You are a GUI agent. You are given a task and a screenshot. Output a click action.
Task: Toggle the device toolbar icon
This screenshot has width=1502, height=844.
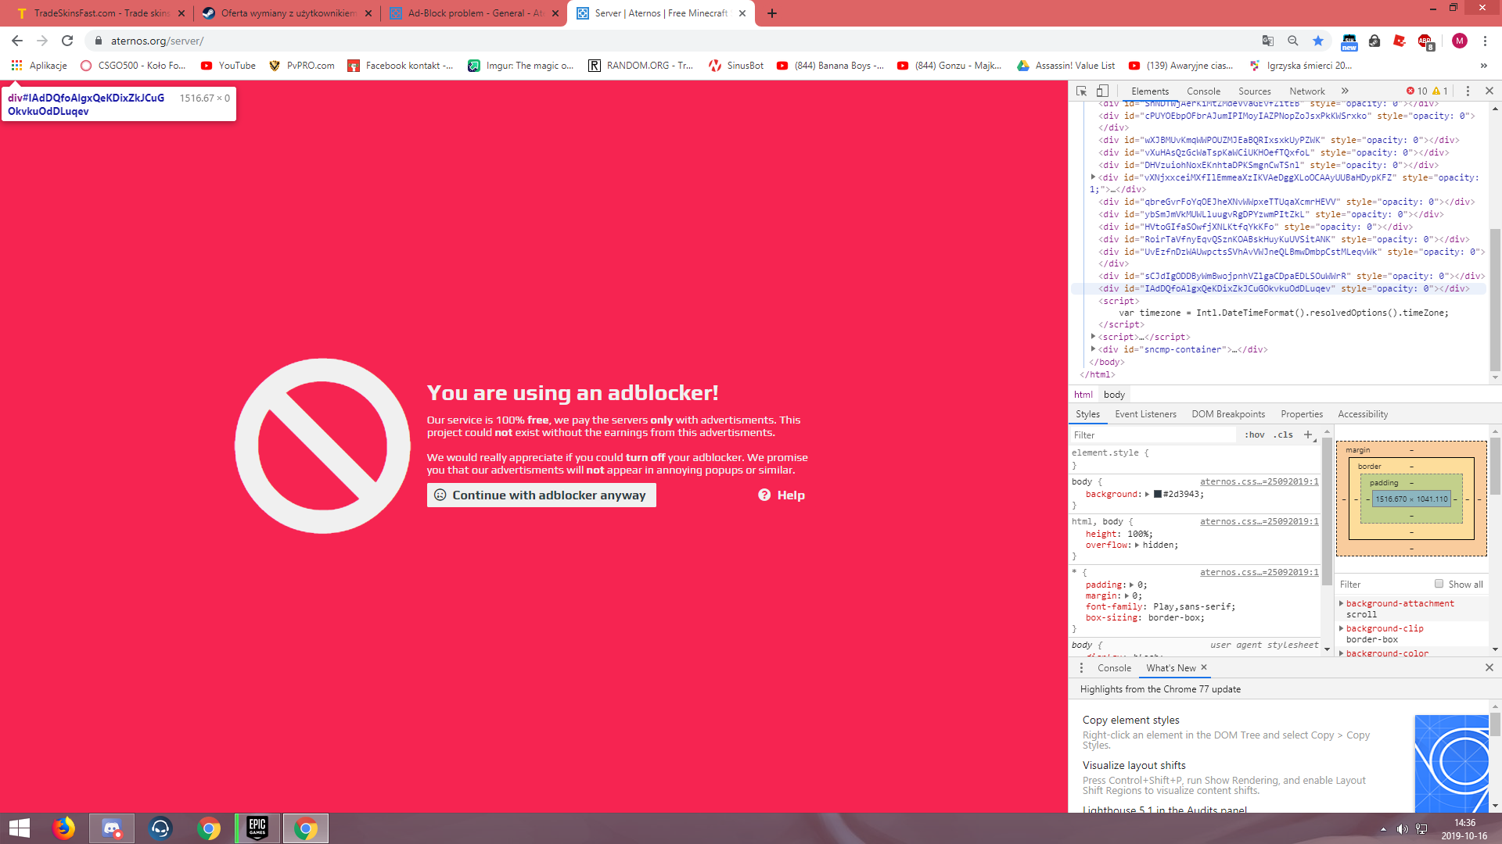click(x=1102, y=91)
